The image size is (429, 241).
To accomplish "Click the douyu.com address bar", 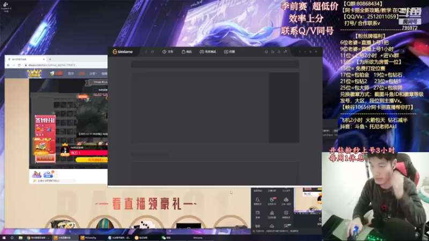I will coord(65,65).
